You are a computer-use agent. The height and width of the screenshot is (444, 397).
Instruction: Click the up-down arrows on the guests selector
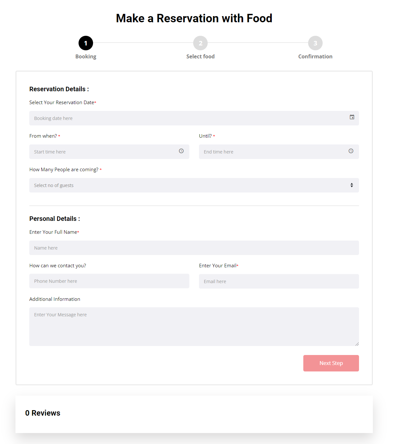click(352, 185)
